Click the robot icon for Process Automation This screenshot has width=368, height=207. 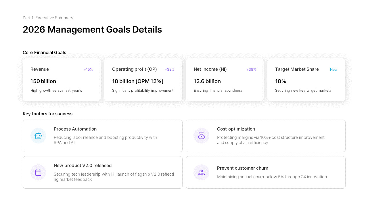(x=38, y=136)
